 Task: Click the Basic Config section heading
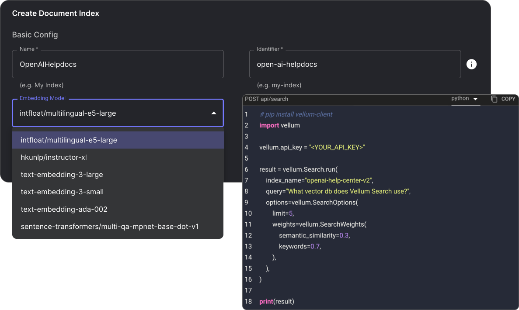(x=35, y=34)
